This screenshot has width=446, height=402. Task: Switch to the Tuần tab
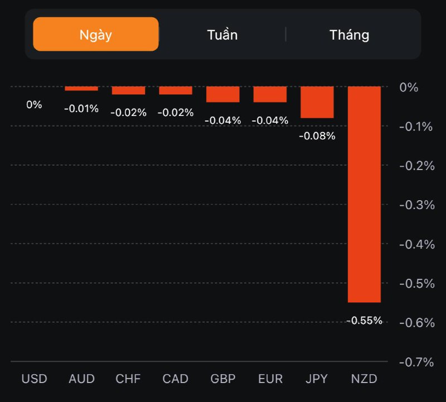[x=222, y=35]
